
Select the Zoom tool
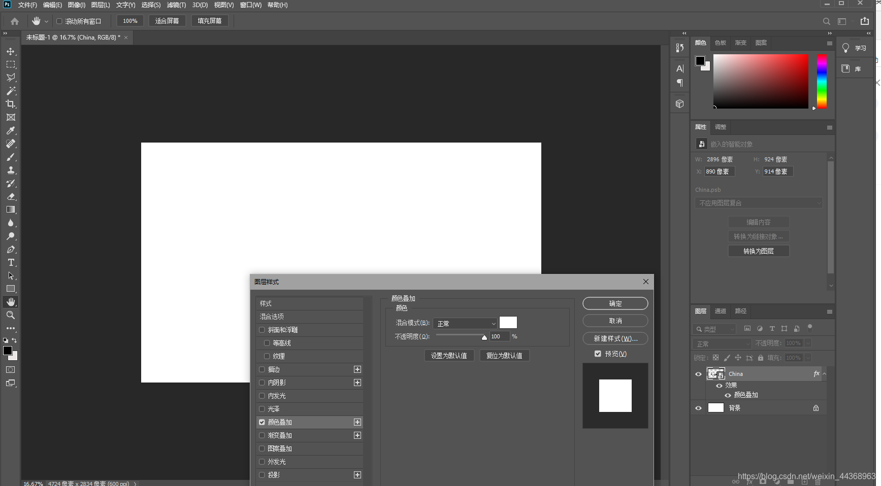[11, 315]
